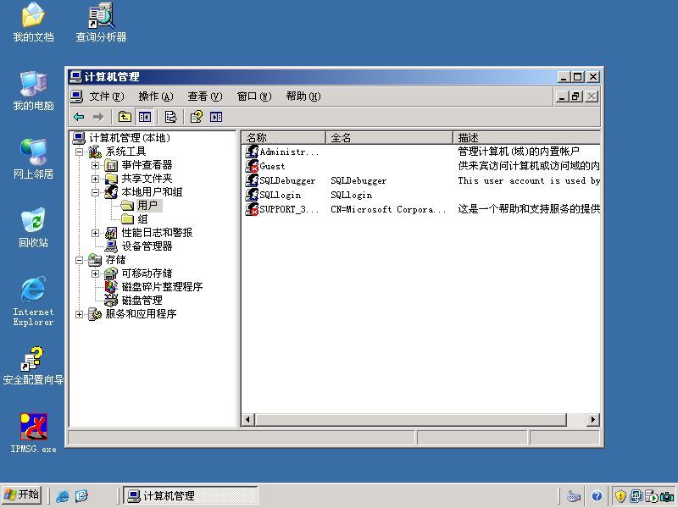Click the Administrator user account icon
Screen dimensions: 678x508
click(x=252, y=152)
